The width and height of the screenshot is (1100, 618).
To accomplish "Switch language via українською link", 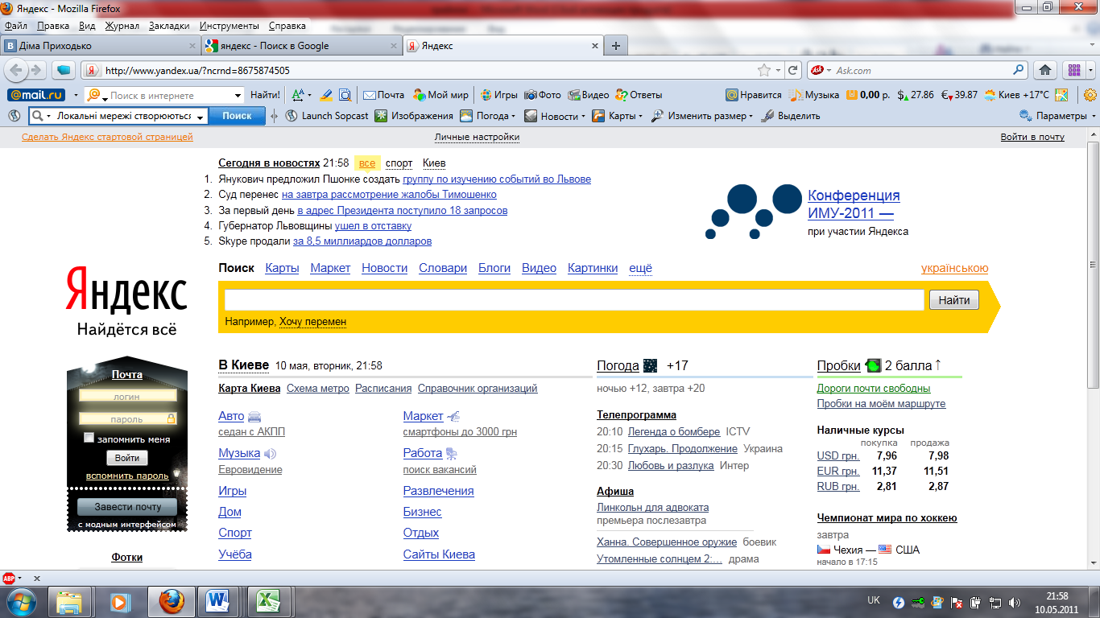I will (954, 269).
